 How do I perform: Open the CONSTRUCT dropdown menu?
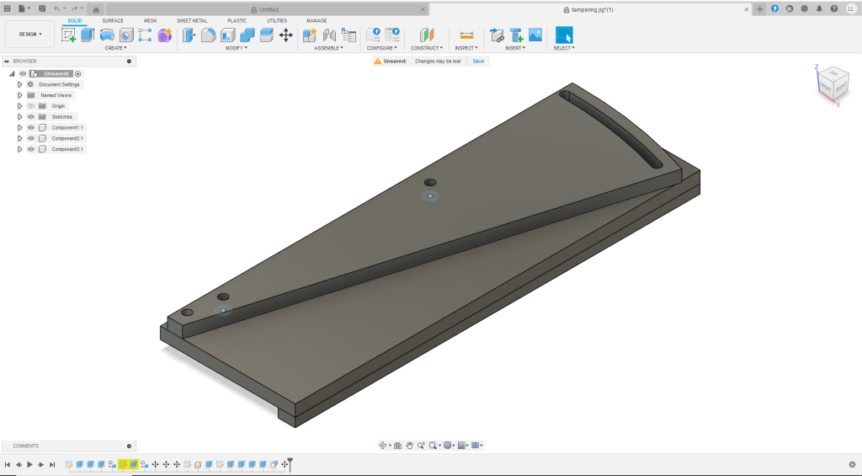(x=427, y=48)
